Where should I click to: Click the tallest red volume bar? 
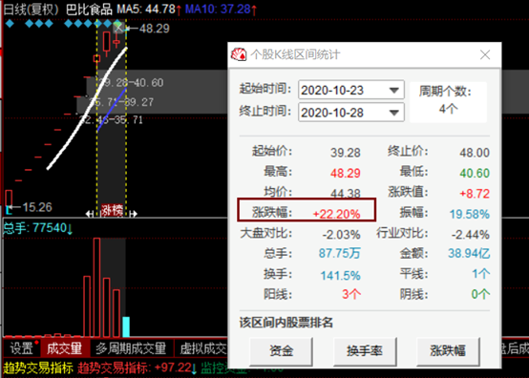coord(96,287)
